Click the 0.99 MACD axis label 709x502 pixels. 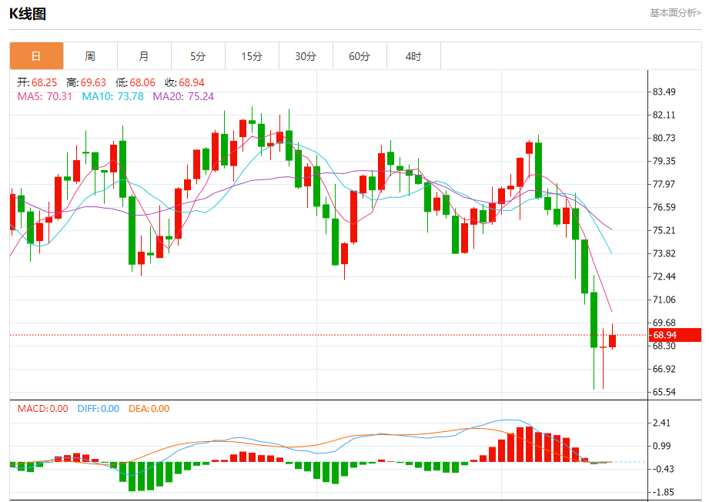661,446
